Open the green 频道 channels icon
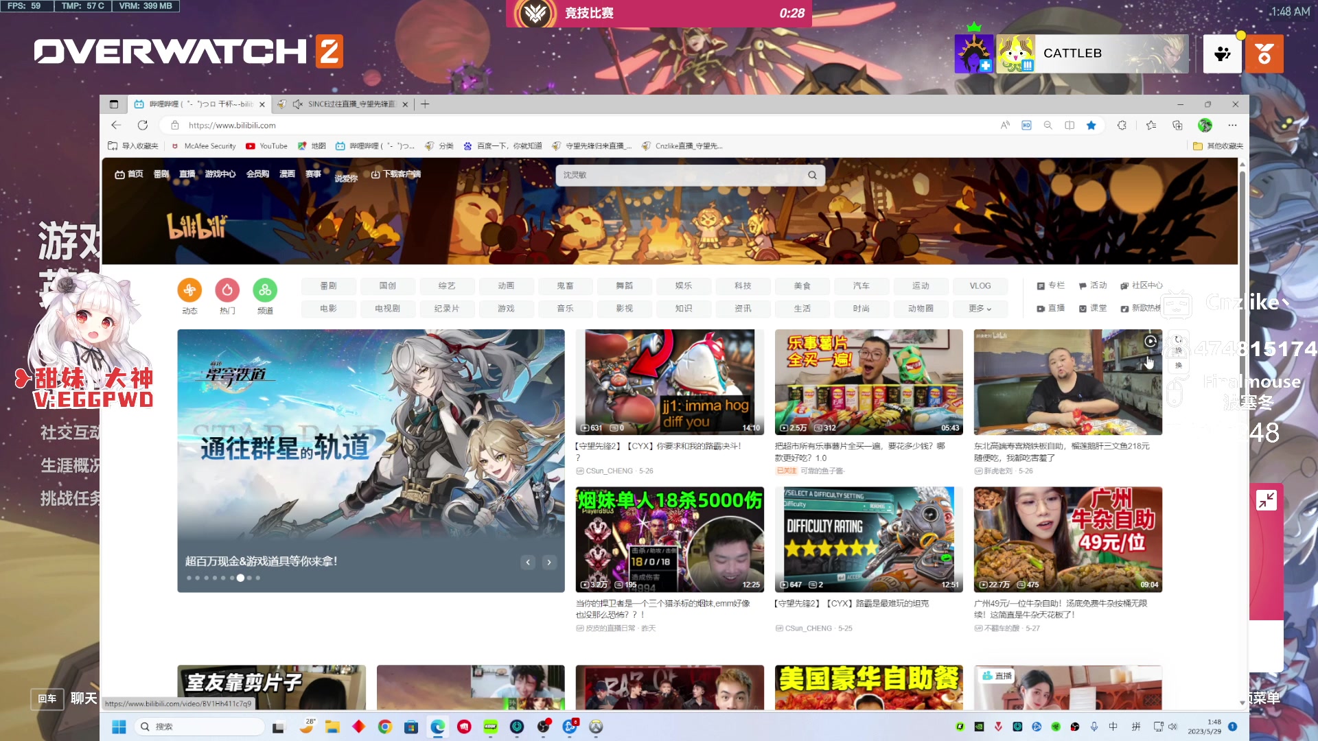Image resolution: width=1318 pixels, height=741 pixels. (x=265, y=290)
